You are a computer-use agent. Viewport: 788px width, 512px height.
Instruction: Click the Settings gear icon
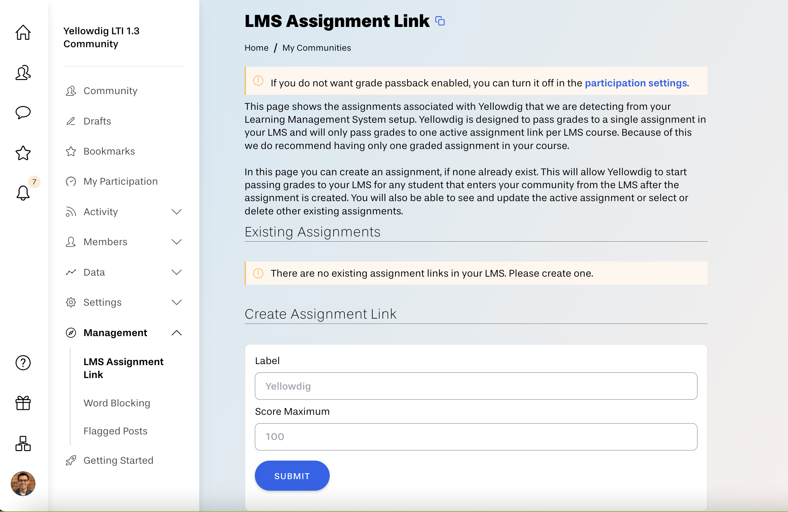tap(71, 302)
